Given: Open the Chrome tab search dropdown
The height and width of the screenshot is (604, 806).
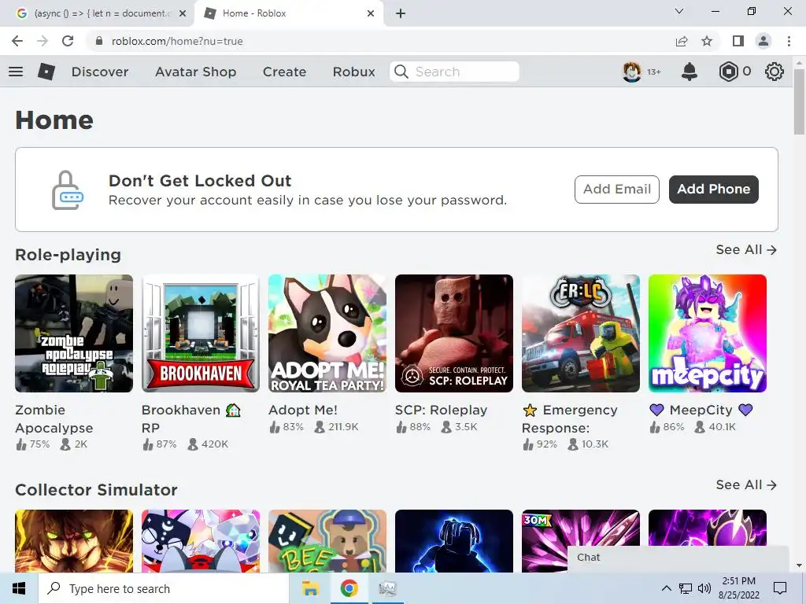Looking at the screenshot, I should click(x=679, y=11).
